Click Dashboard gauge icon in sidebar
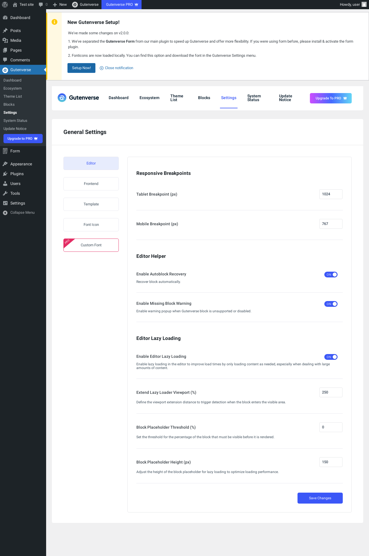 (x=5, y=18)
